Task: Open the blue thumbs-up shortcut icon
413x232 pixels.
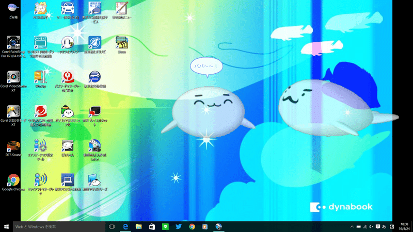Action: 95,43
